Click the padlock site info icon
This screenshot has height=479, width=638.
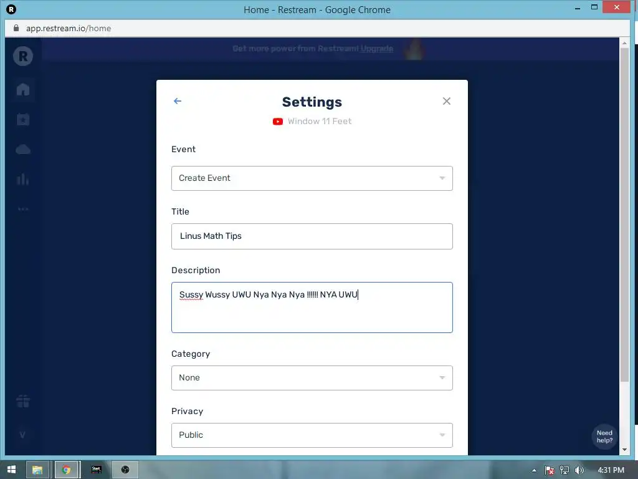point(16,28)
